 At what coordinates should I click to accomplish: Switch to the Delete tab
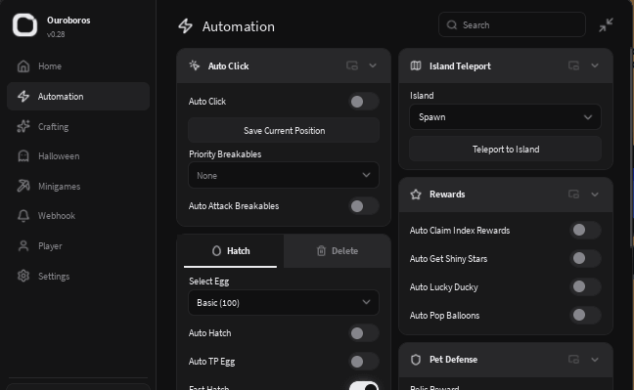pyautogui.click(x=338, y=251)
